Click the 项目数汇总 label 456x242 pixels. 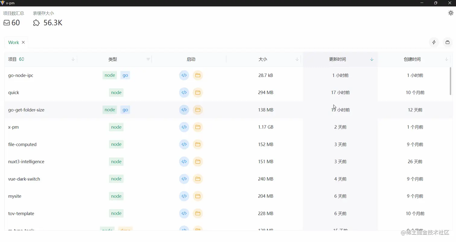tap(14, 13)
